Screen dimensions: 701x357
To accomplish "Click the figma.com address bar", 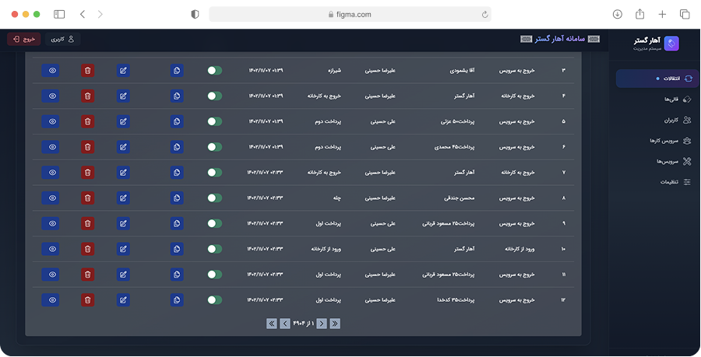I will [x=350, y=14].
